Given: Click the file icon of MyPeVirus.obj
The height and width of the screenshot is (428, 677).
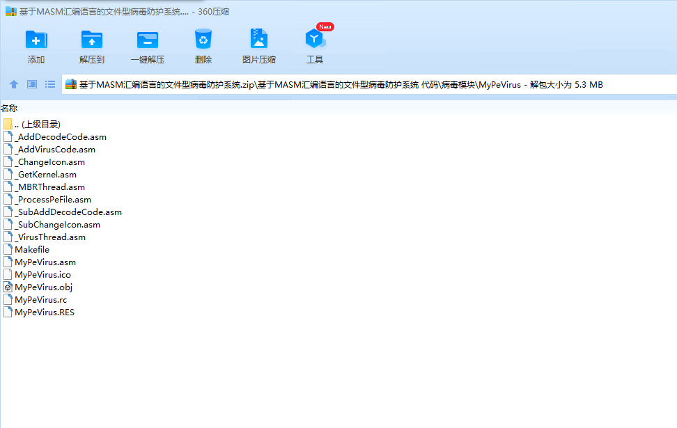Looking at the screenshot, I should (8, 287).
